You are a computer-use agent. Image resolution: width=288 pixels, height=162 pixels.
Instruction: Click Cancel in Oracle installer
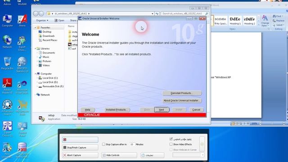point(196,110)
